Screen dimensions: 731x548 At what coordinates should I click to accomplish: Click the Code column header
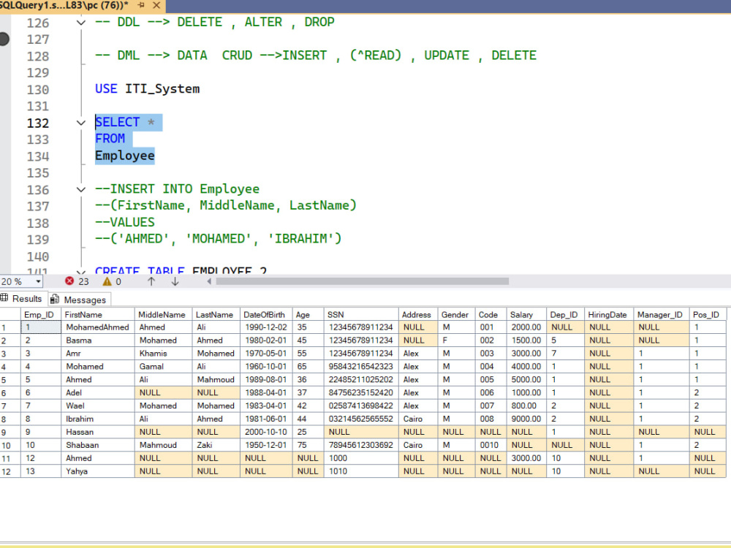491,314
